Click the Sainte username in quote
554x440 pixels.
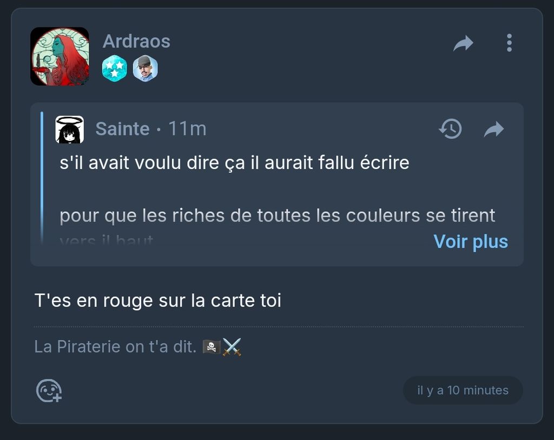[x=123, y=128]
